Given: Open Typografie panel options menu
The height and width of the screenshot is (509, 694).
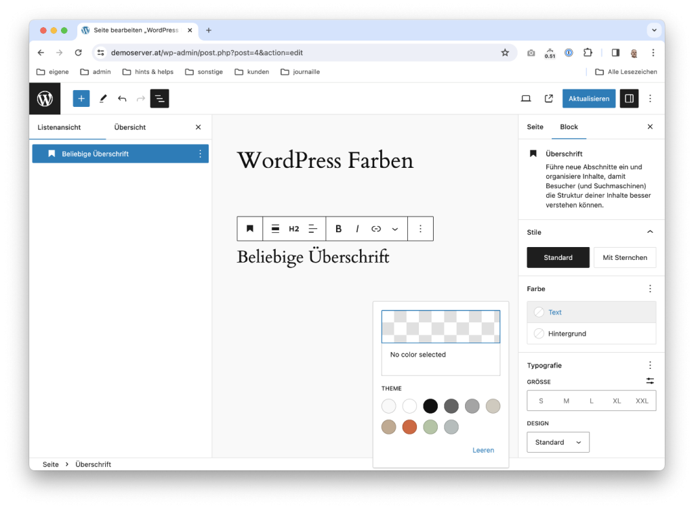Looking at the screenshot, I should pyautogui.click(x=650, y=365).
